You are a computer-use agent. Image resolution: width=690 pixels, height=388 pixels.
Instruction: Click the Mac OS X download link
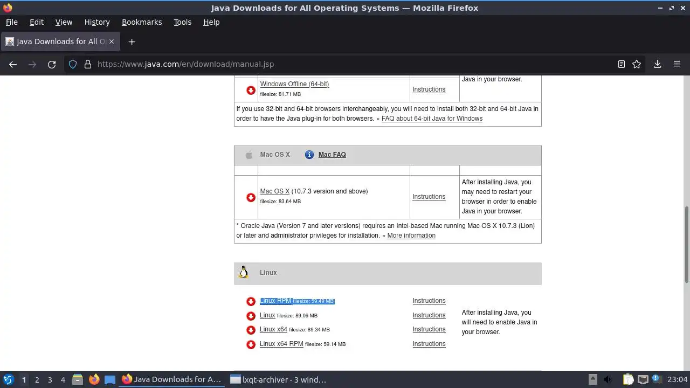click(275, 191)
